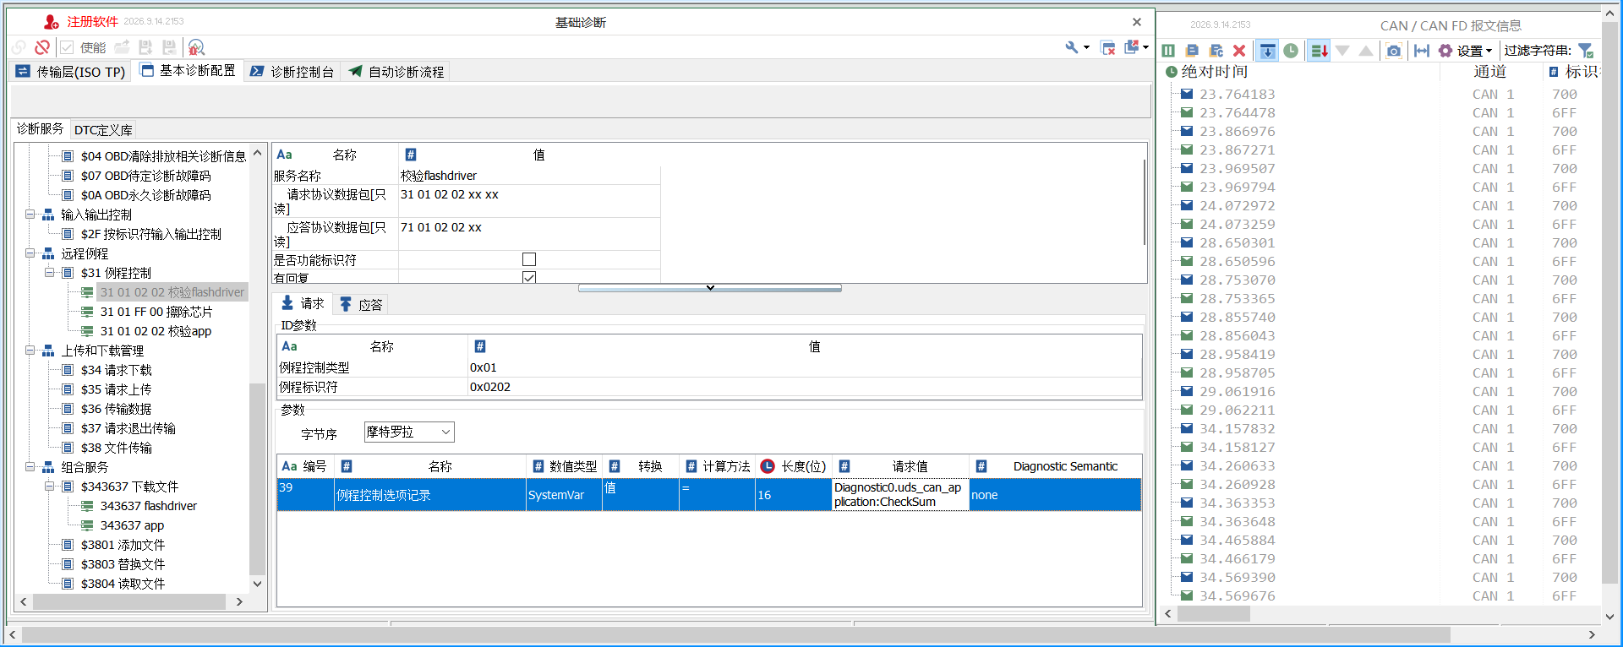1623x647 pixels.
Task: Select the 例程控制选项记录 parameter row
Action: pos(709,495)
